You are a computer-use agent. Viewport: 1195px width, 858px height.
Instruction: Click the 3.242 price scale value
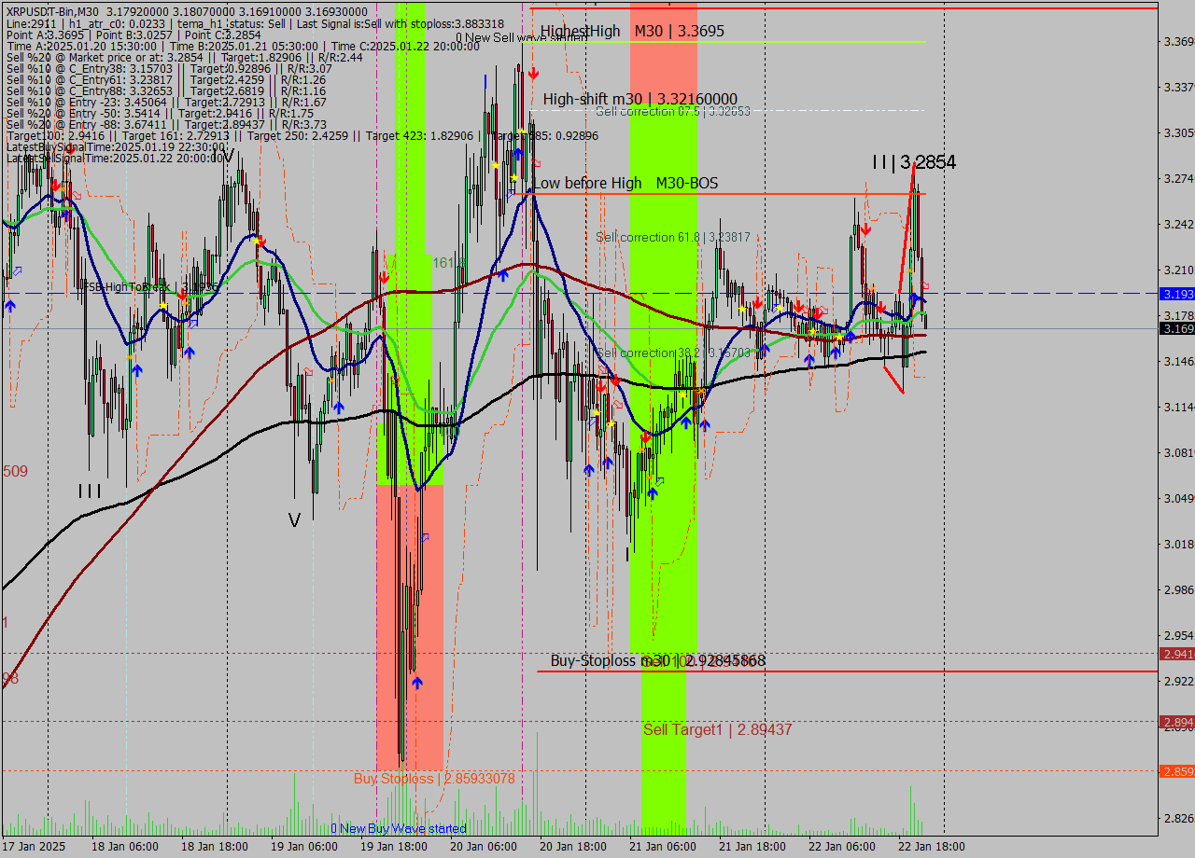click(1178, 225)
